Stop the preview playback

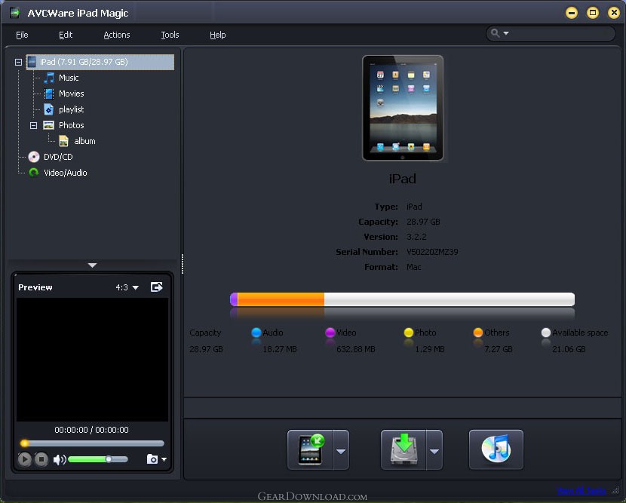click(x=41, y=459)
